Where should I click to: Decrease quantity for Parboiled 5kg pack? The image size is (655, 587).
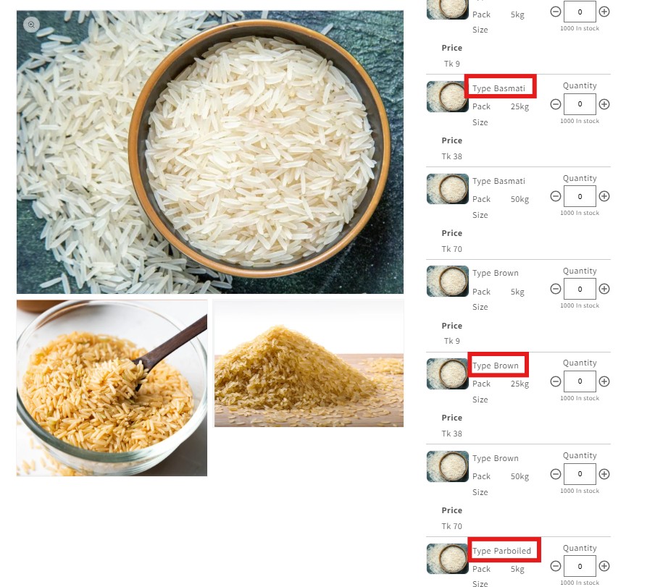(x=556, y=566)
